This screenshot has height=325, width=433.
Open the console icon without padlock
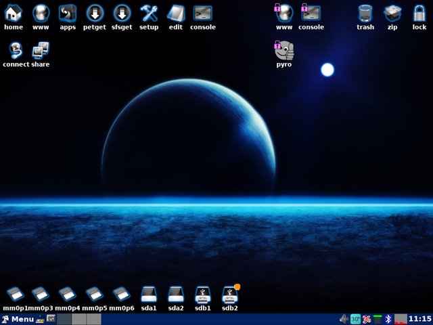(x=203, y=13)
